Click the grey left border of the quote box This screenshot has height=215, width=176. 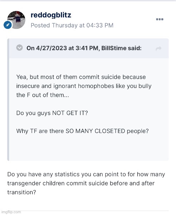coord(8,100)
